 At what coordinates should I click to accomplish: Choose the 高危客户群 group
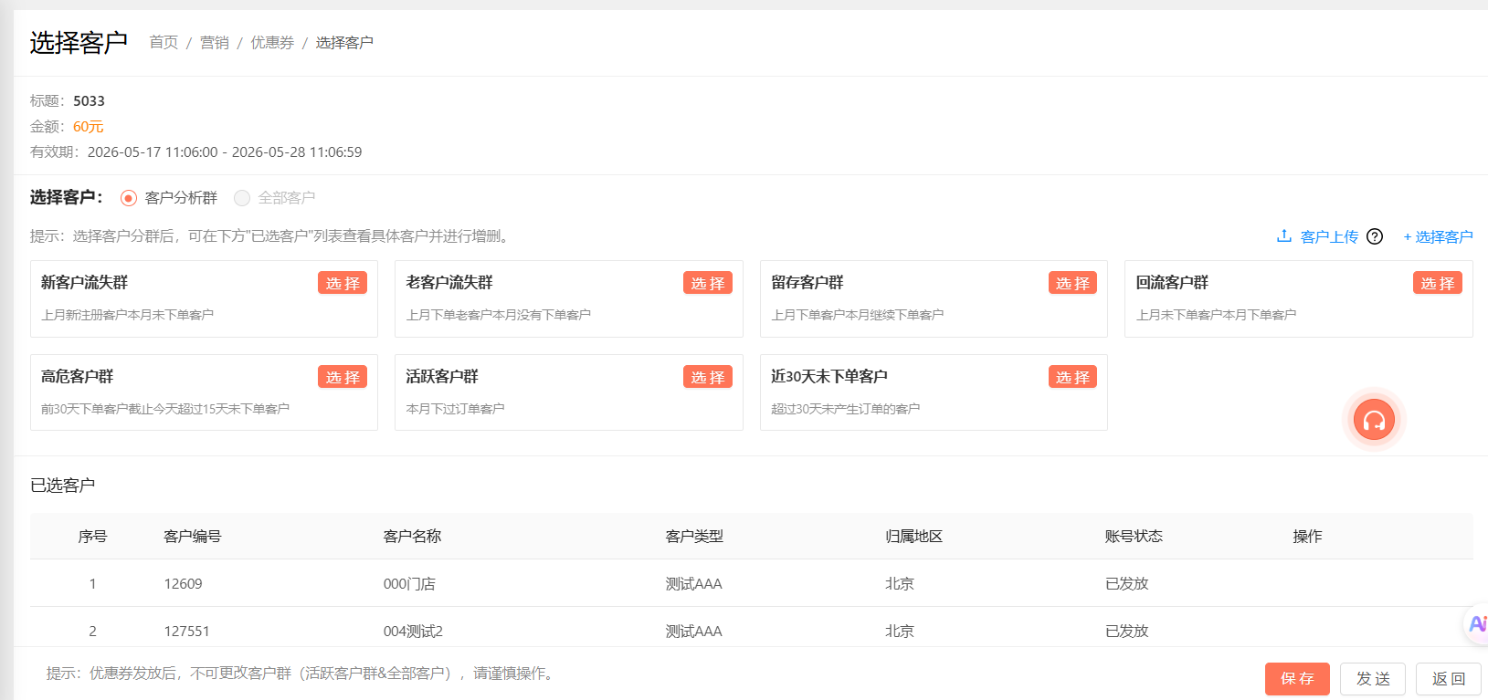pos(343,377)
